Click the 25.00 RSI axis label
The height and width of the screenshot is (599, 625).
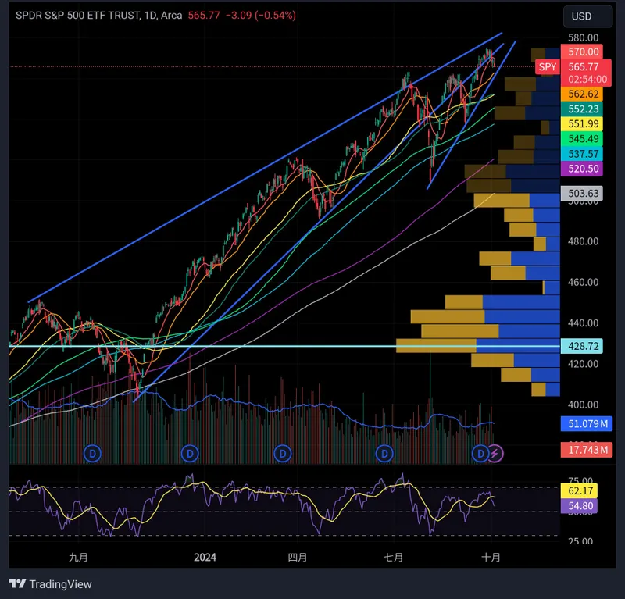(580, 541)
